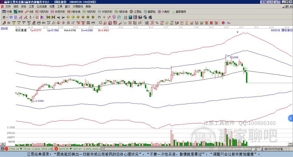
Task: Expand the candlestick style dropdown arrow
Action: (x=33, y=17)
